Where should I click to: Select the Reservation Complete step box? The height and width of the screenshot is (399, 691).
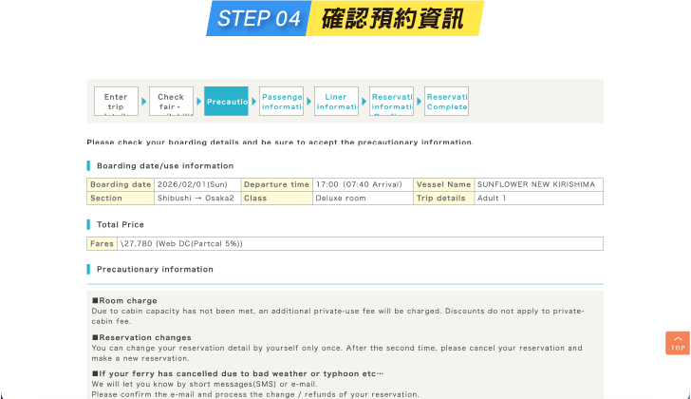click(x=446, y=102)
